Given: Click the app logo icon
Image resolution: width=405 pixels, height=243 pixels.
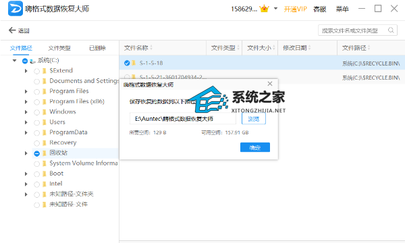Looking at the screenshot, I should [x=16, y=9].
